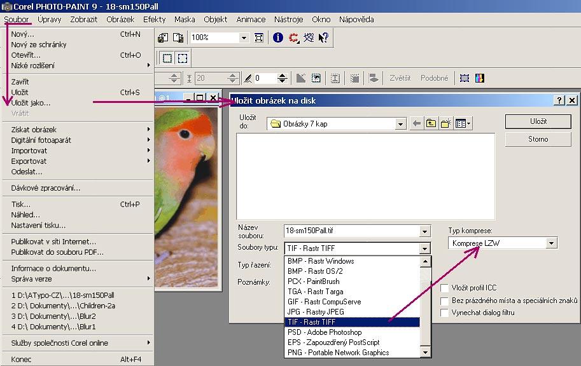This screenshot has height=366, width=581.
Task: Open the Typ komprese dropdown
Action: coord(551,243)
